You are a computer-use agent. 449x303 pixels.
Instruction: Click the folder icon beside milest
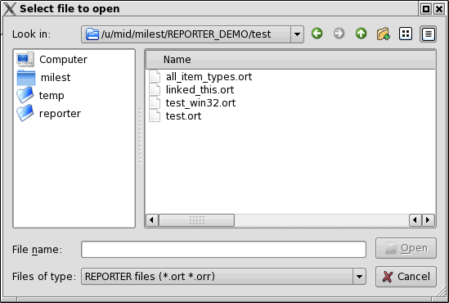pos(26,78)
